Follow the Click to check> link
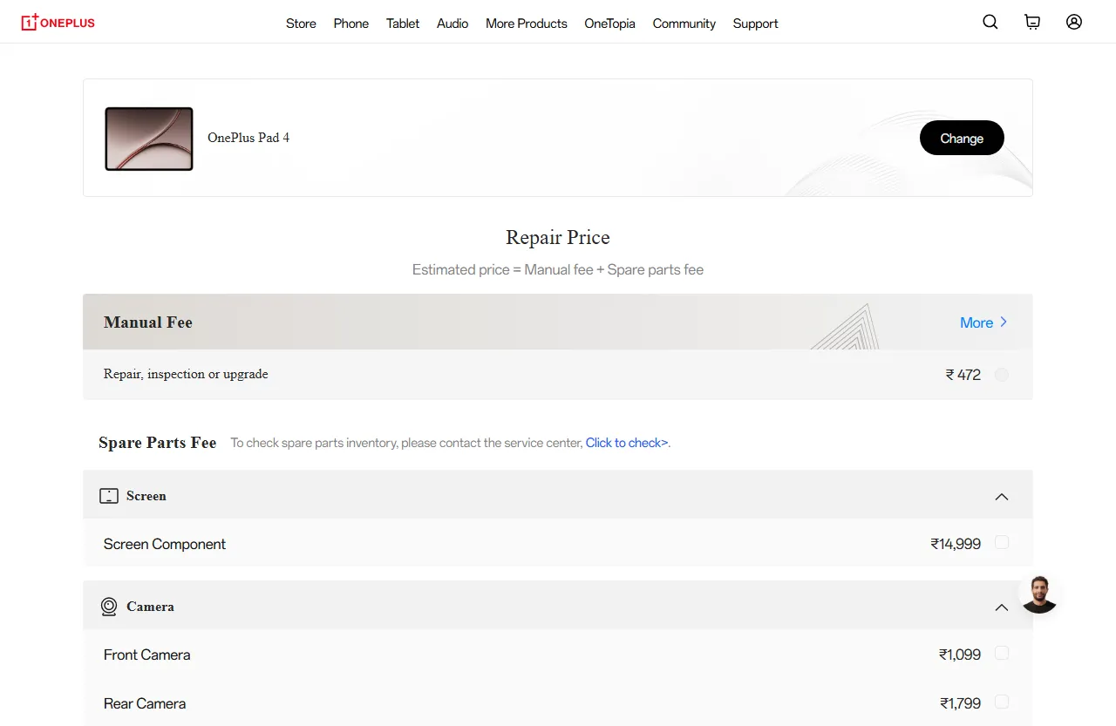1116x726 pixels. coord(627,443)
